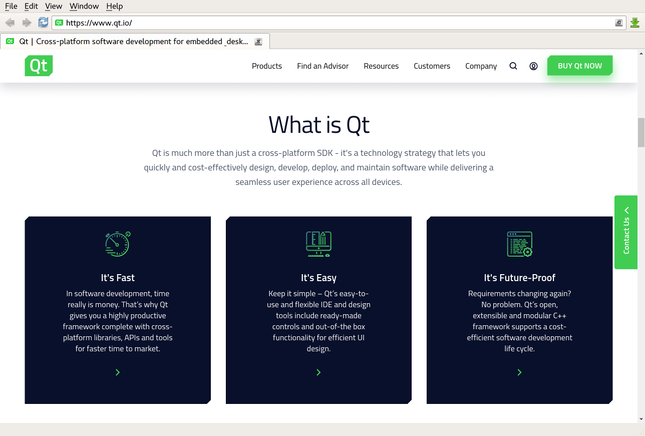
Task: Open the downloads icon in the toolbar
Action: (634, 22)
